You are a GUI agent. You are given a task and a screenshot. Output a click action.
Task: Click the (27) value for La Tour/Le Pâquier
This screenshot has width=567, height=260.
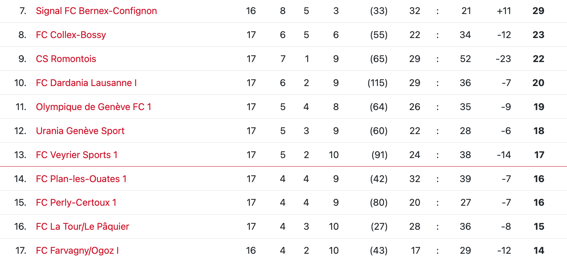pyautogui.click(x=379, y=226)
